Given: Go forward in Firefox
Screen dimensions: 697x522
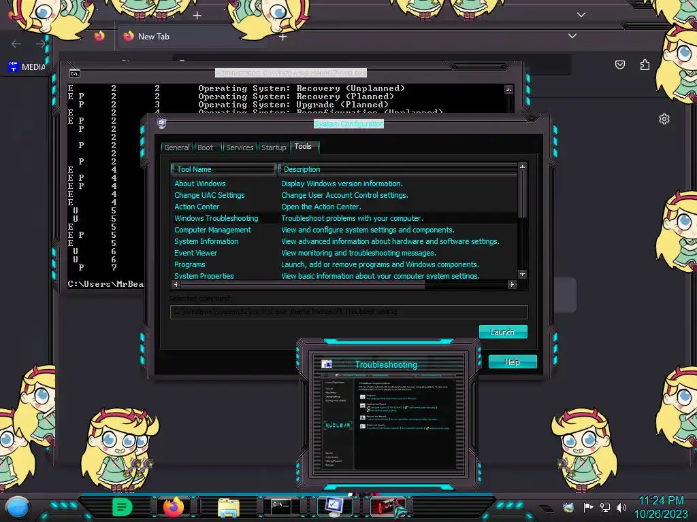Looking at the screenshot, I should coord(40,44).
